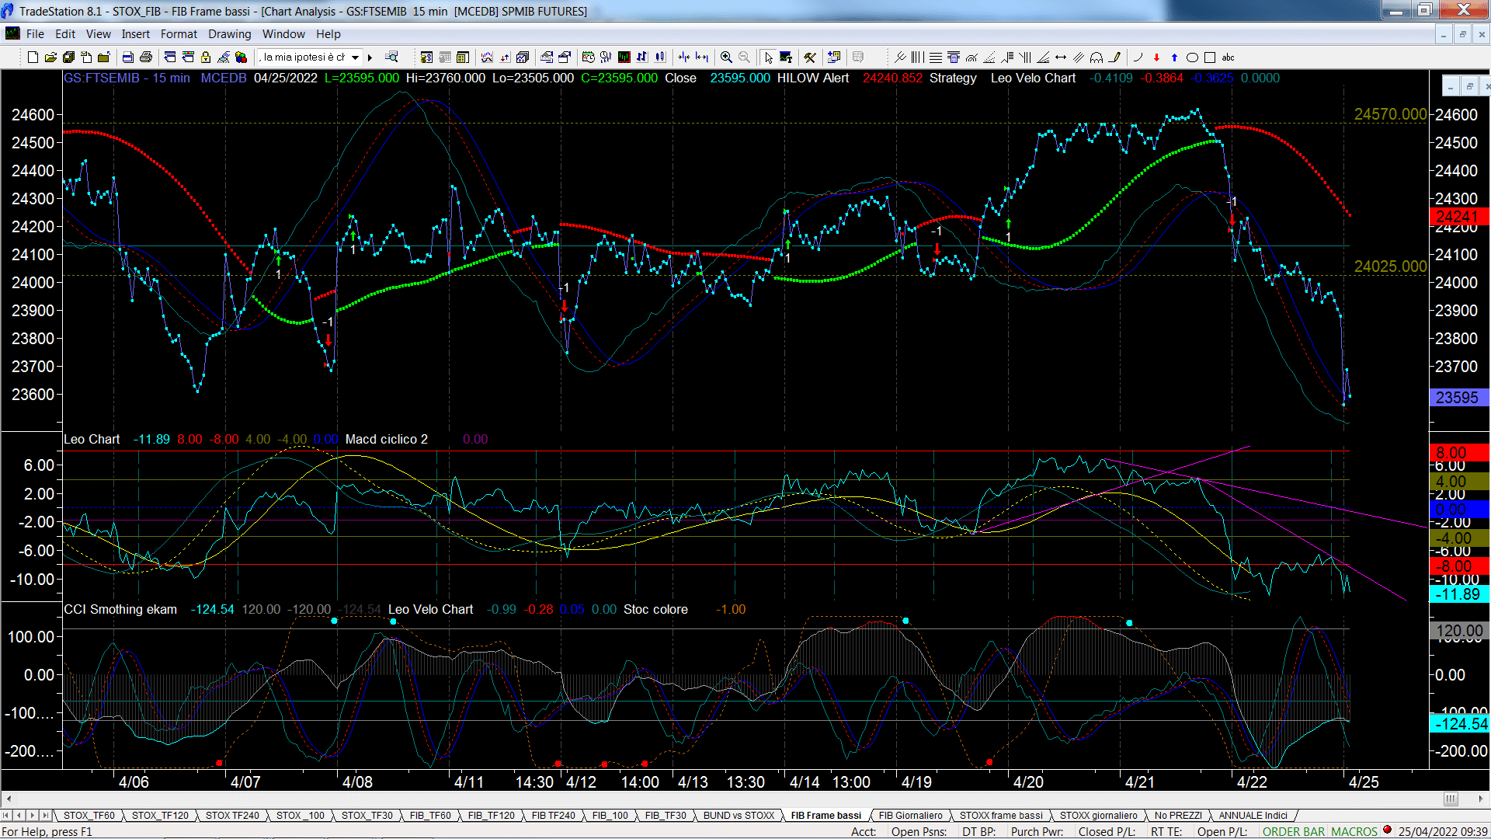
Task: Create a new document with the blank page icon
Action: point(33,57)
